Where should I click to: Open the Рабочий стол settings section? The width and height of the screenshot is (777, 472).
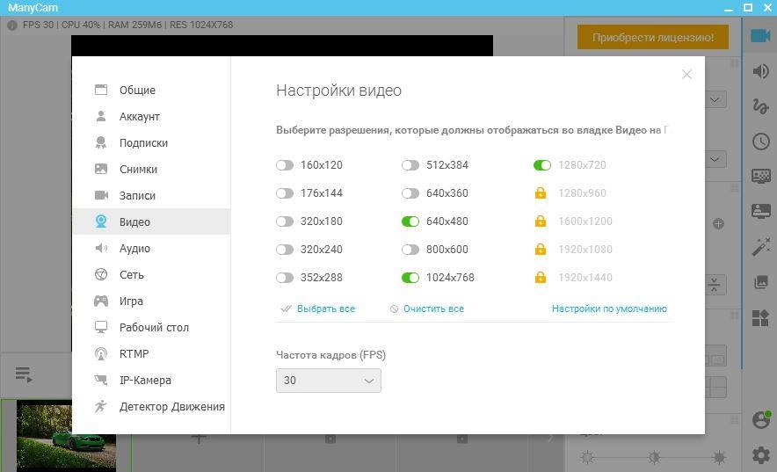[x=152, y=327]
